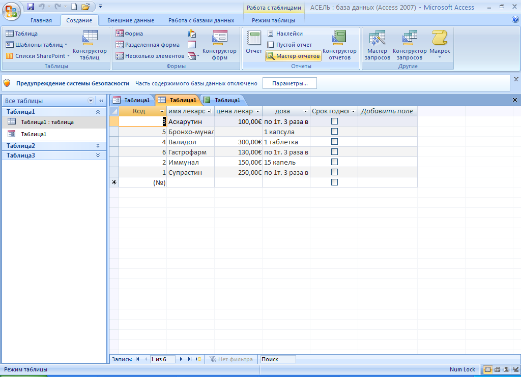
Task: Undo with the quick access arrow
Action: [42, 6]
